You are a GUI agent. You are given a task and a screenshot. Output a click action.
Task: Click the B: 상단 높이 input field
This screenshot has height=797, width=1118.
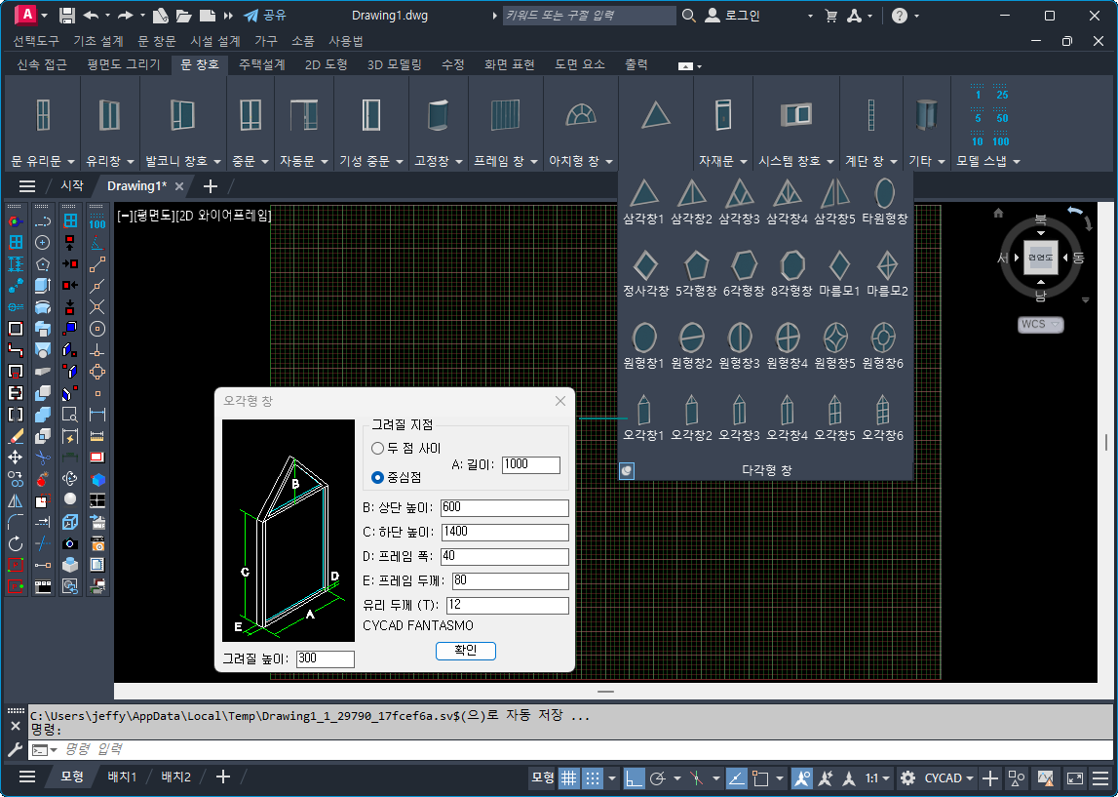tap(504, 507)
